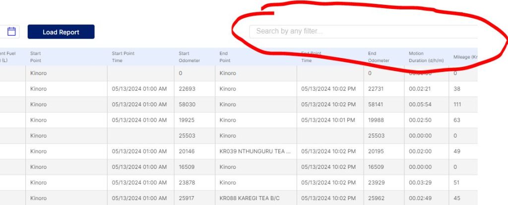The height and width of the screenshot is (205, 508).
Task: Click motion duration cell 00.03:29
Action: 419,183
